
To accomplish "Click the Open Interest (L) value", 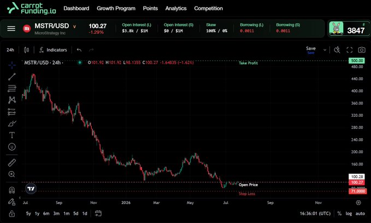I will click(135, 31).
